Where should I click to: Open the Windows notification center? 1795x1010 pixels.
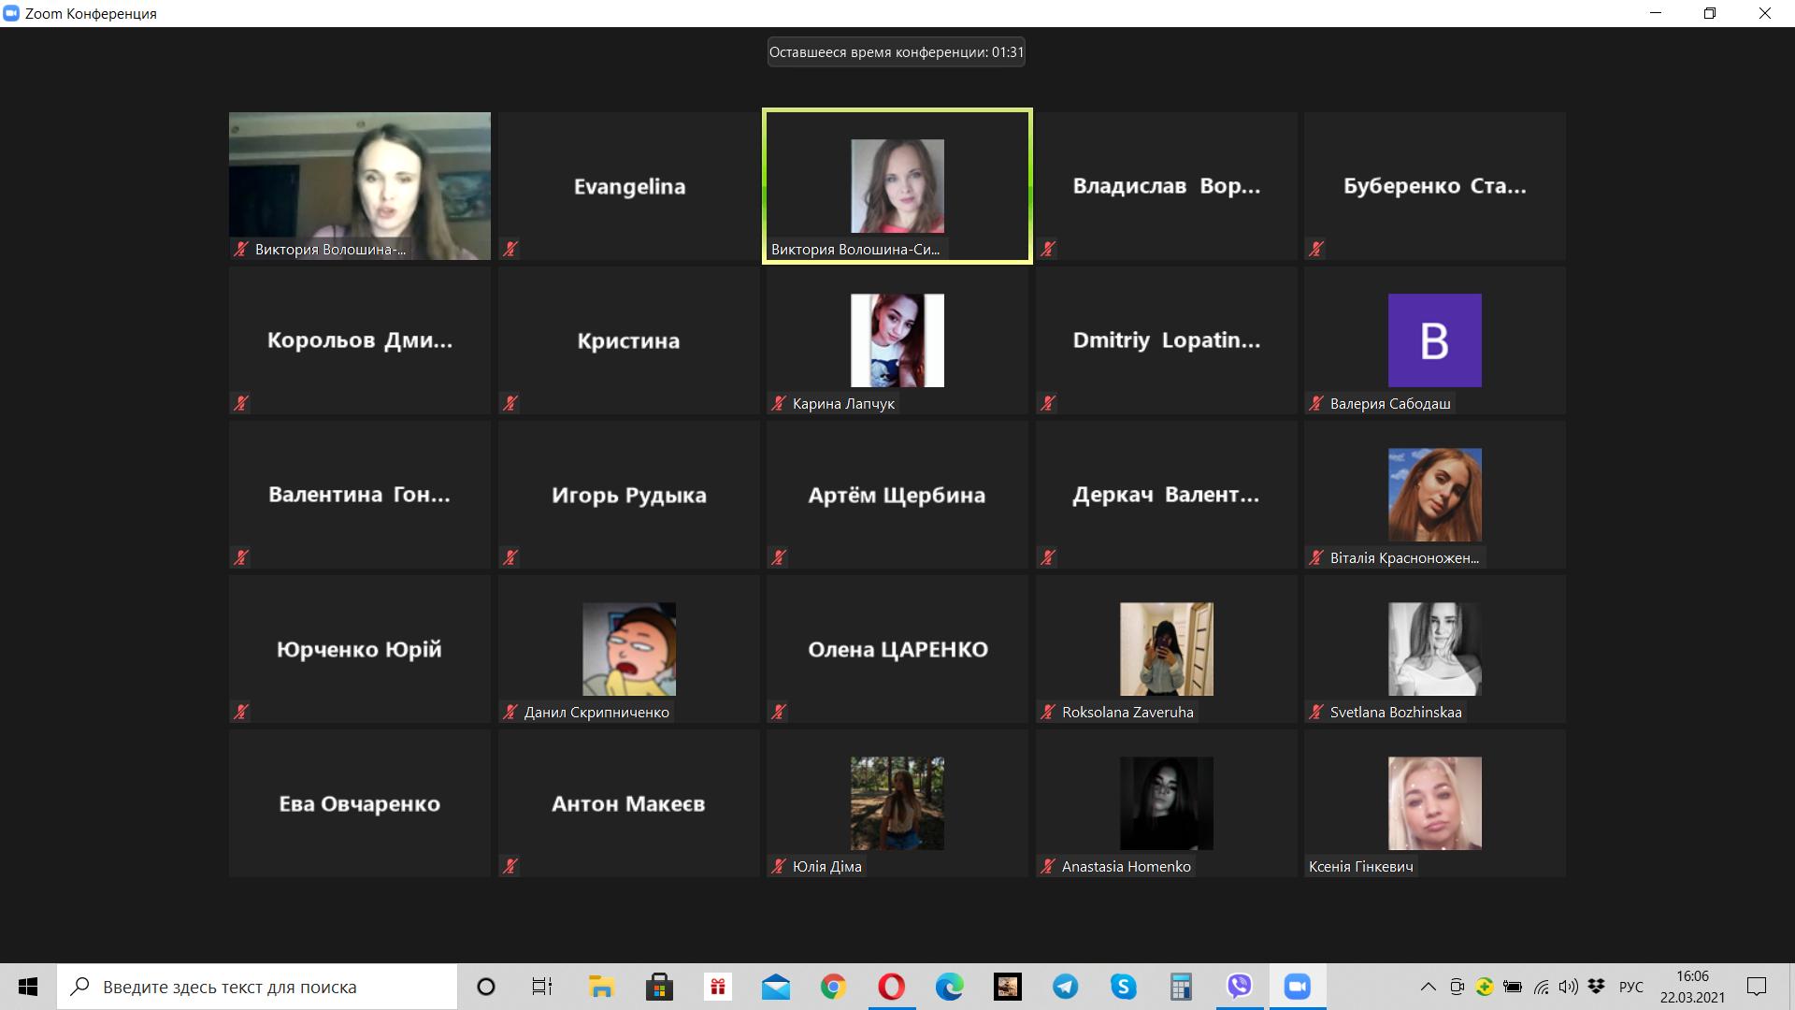(1756, 987)
